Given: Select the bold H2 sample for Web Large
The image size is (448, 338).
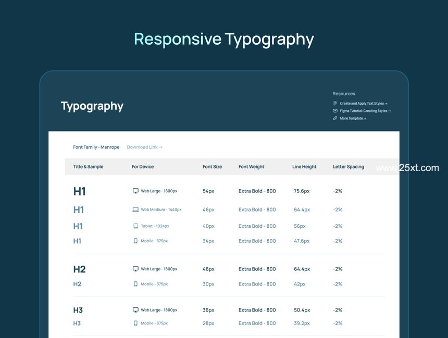Looking at the screenshot, I should pyautogui.click(x=79, y=269).
